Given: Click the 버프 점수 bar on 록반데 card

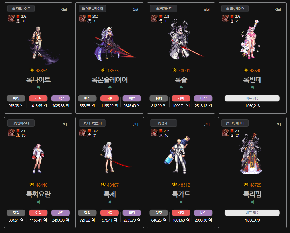Looking at the screenshot, I should 252,99.
